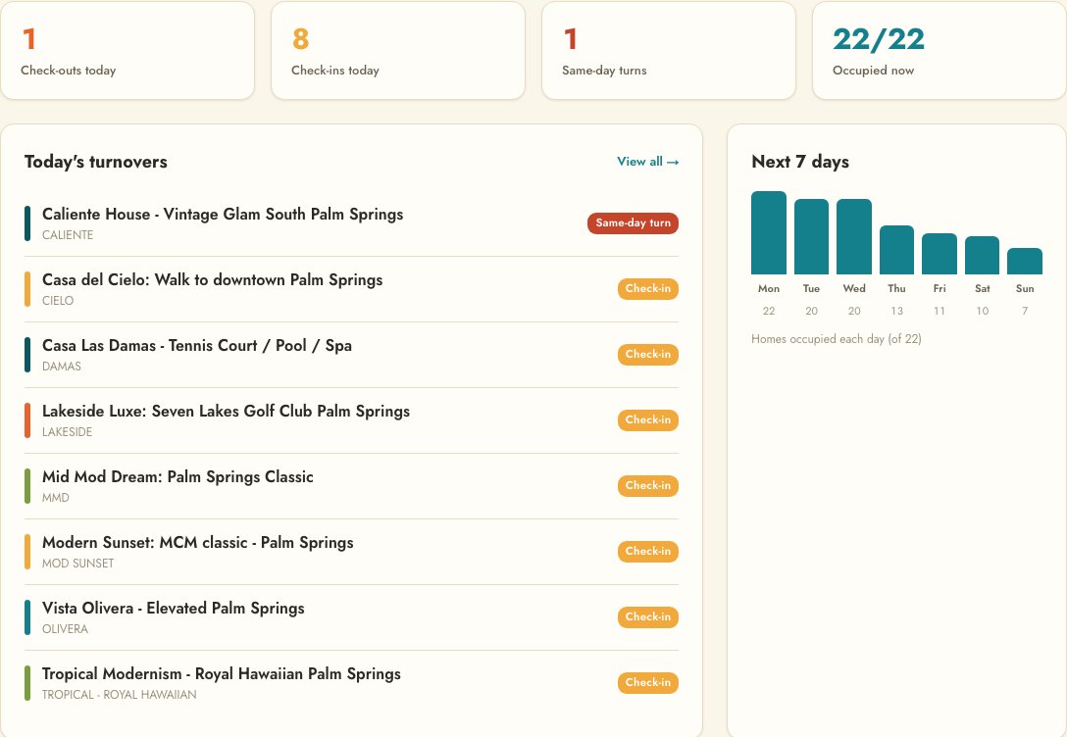1067x737 pixels.
Task: Open Modern Sunset: MCM classic listing
Action: [198, 543]
